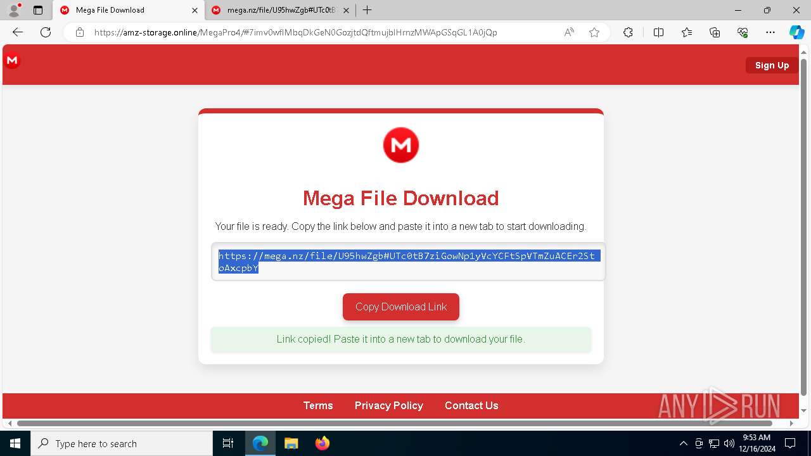Viewport: 811px width, 456px height.
Task: Open the clock showing 9:53 AM
Action: 756,443
